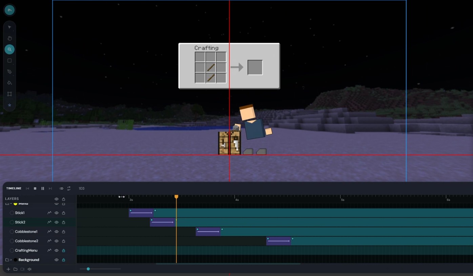Click the timeline zoom slider handle

coord(88,269)
